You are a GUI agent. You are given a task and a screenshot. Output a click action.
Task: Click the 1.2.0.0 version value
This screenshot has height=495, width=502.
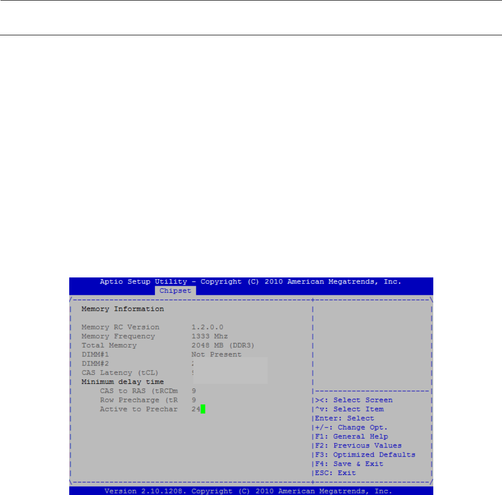[208, 327]
